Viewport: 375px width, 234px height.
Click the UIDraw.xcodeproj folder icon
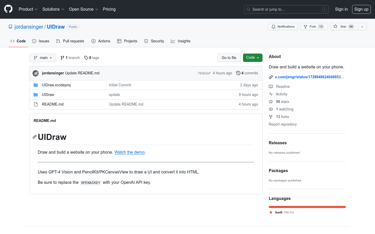pos(36,85)
